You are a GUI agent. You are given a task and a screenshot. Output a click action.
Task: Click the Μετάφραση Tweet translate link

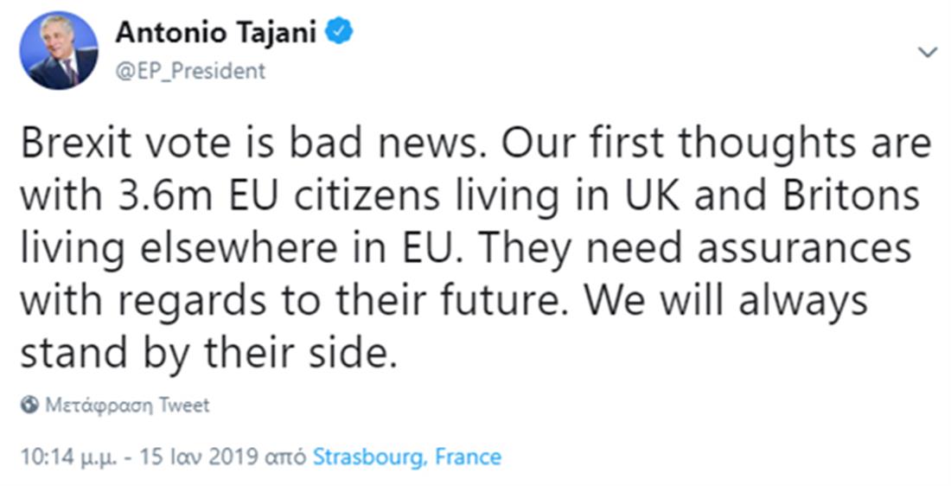pos(126,405)
